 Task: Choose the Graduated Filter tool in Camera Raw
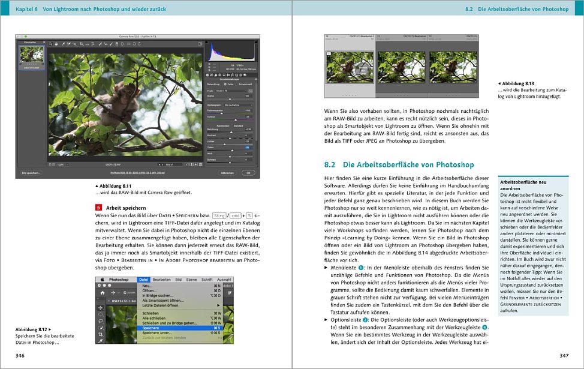[x=116, y=44]
